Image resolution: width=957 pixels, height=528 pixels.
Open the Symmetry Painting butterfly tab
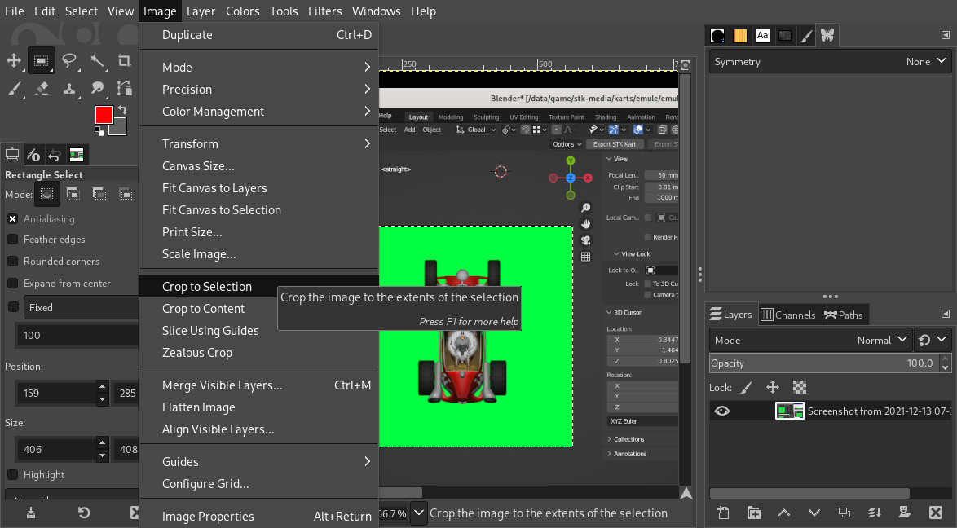coord(827,35)
